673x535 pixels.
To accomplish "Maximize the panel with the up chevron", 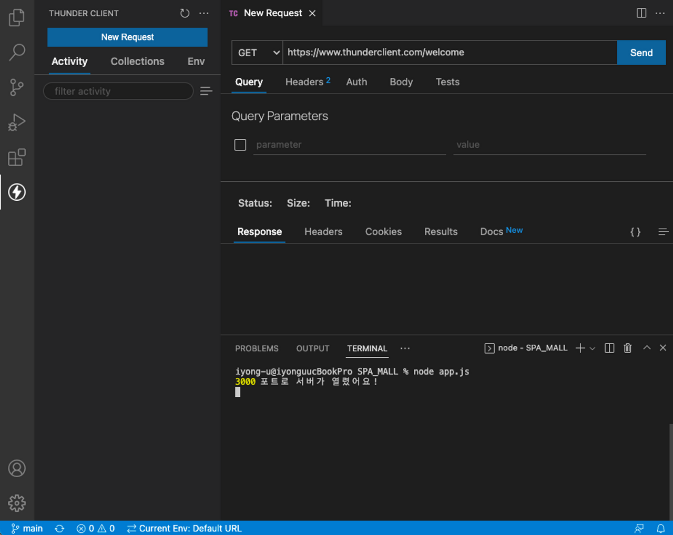I will (647, 348).
